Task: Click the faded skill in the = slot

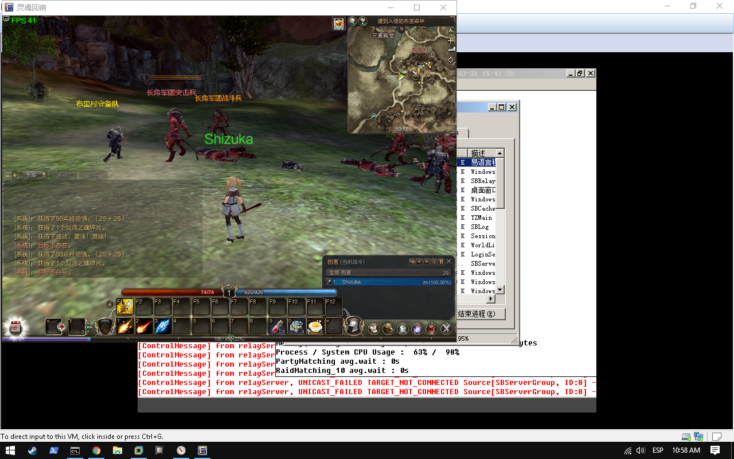Action: pos(334,326)
